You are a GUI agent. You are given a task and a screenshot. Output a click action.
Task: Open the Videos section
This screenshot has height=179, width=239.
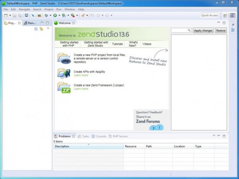[147, 44]
